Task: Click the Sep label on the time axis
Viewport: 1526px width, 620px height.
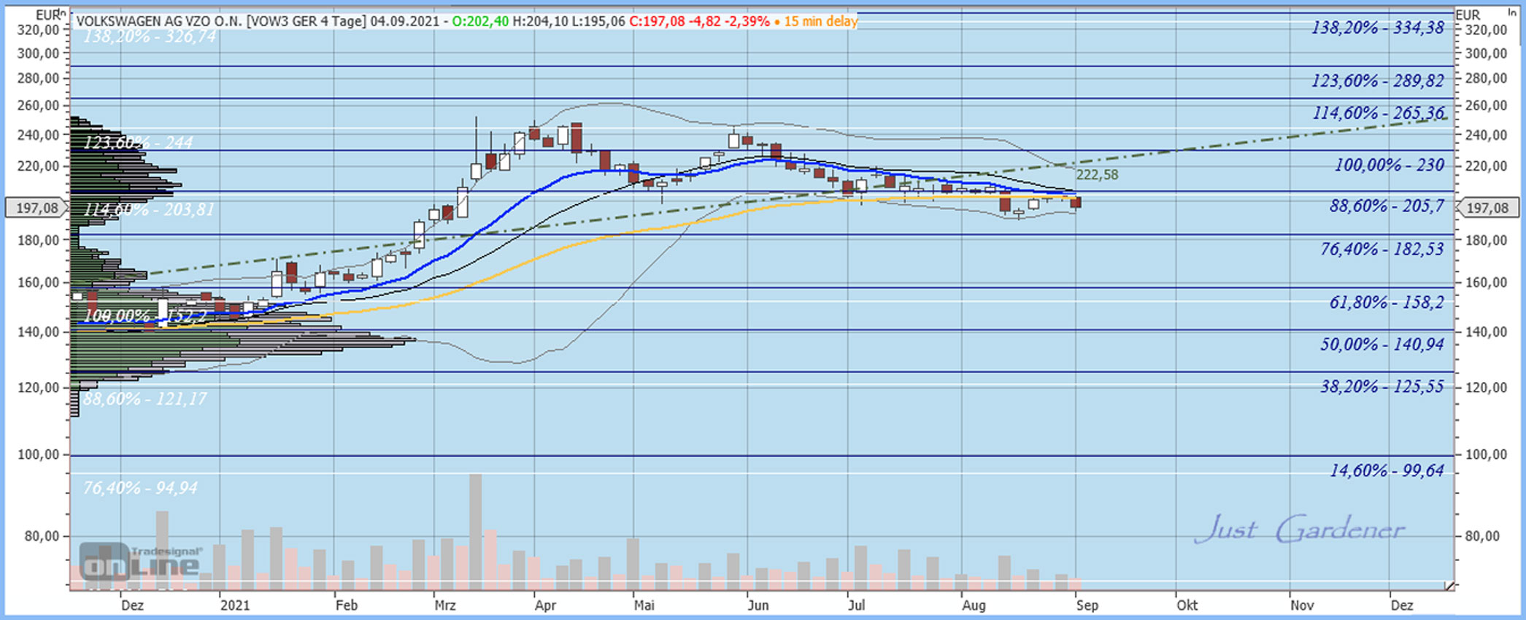Action: (1087, 605)
